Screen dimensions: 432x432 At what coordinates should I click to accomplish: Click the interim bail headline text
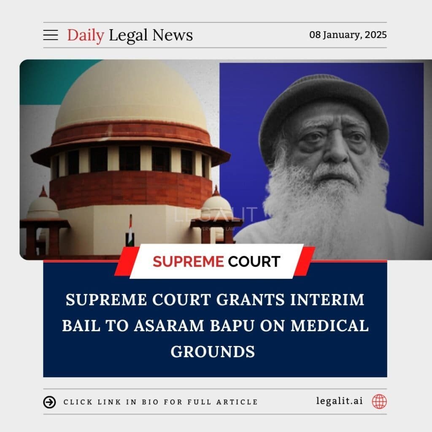click(215, 326)
